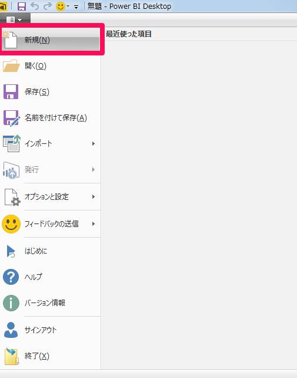This screenshot has width=297, height=378.
Task: Expand the フィードバックの送信 submenu arrow
Action: (94, 224)
